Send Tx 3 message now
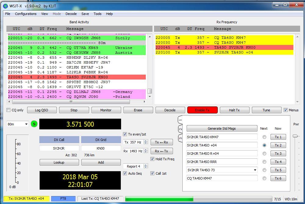Screen dimensions: 305x204 click(x=278, y=154)
